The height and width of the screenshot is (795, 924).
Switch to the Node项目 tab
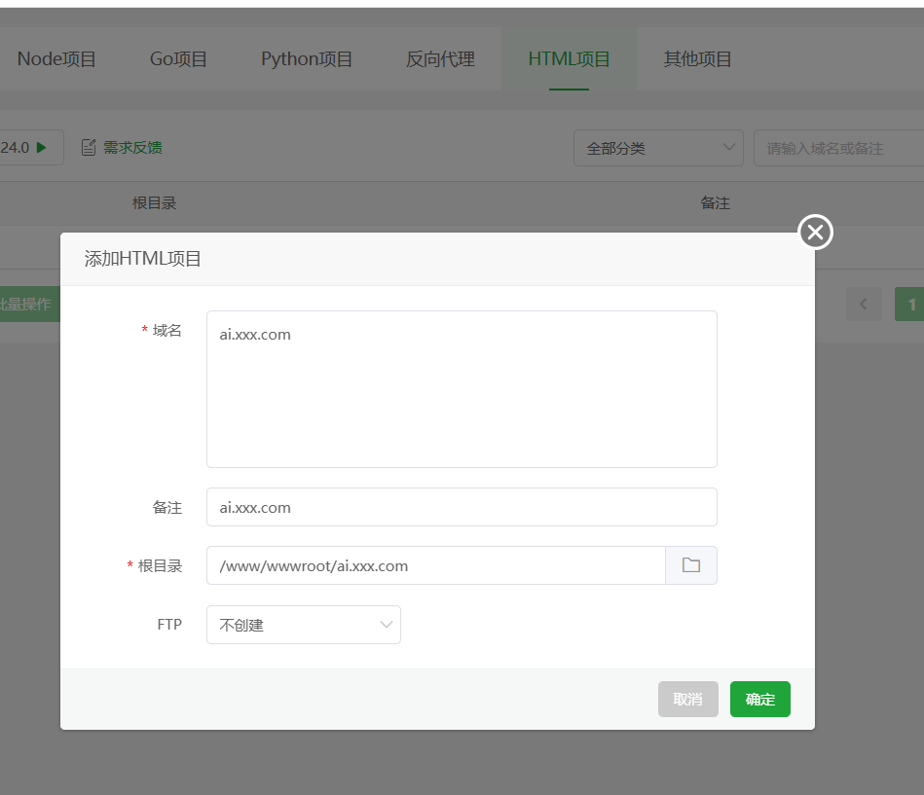pyautogui.click(x=56, y=58)
